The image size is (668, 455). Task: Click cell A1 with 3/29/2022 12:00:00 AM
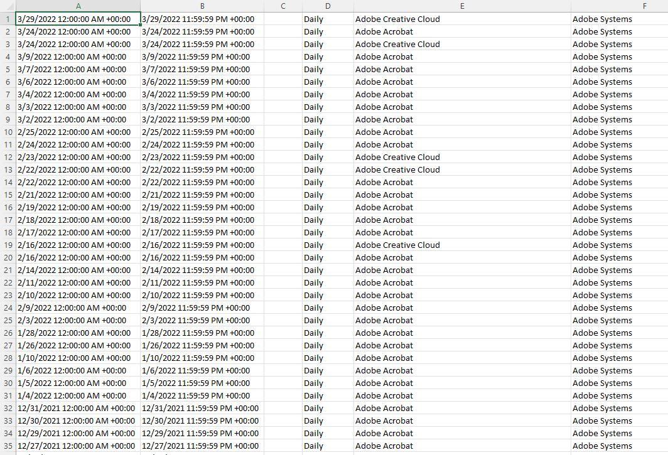coord(78,19)
